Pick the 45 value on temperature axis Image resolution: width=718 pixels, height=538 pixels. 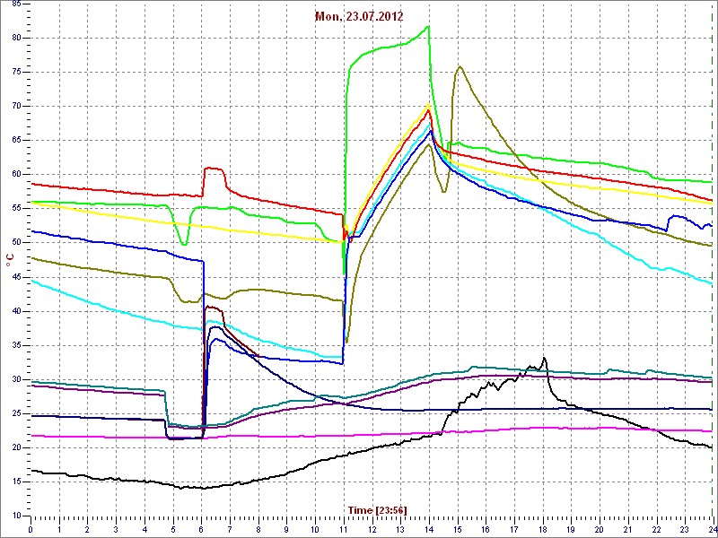[x=15, y=277]
